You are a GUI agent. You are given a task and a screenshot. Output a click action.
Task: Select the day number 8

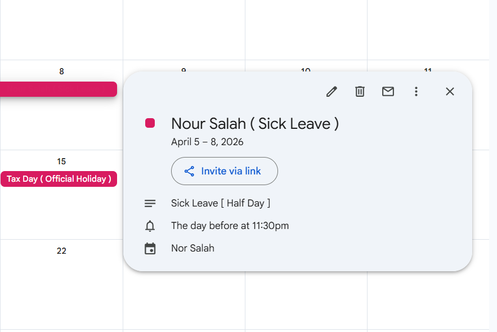click(x=61, y=71)
